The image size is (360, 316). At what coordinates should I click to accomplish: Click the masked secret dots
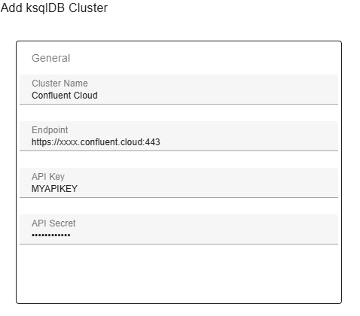(51, 235)
